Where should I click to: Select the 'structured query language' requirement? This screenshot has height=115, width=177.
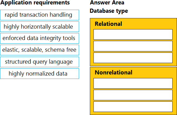point(39,62)
